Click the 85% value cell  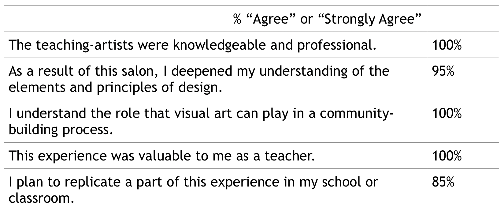coord(443,182)
